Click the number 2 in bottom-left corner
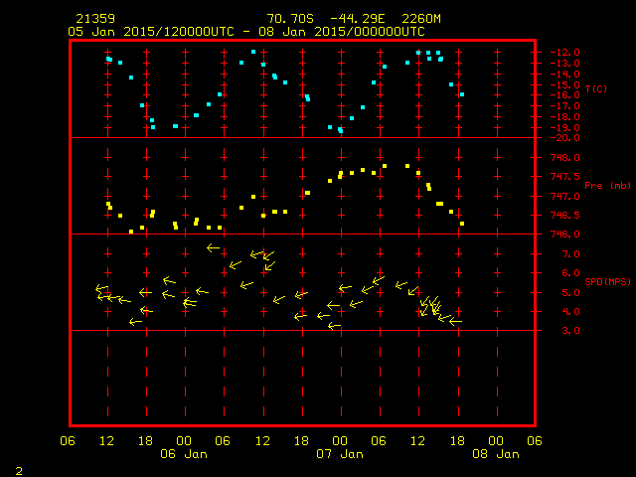 (x=18, y=469)
